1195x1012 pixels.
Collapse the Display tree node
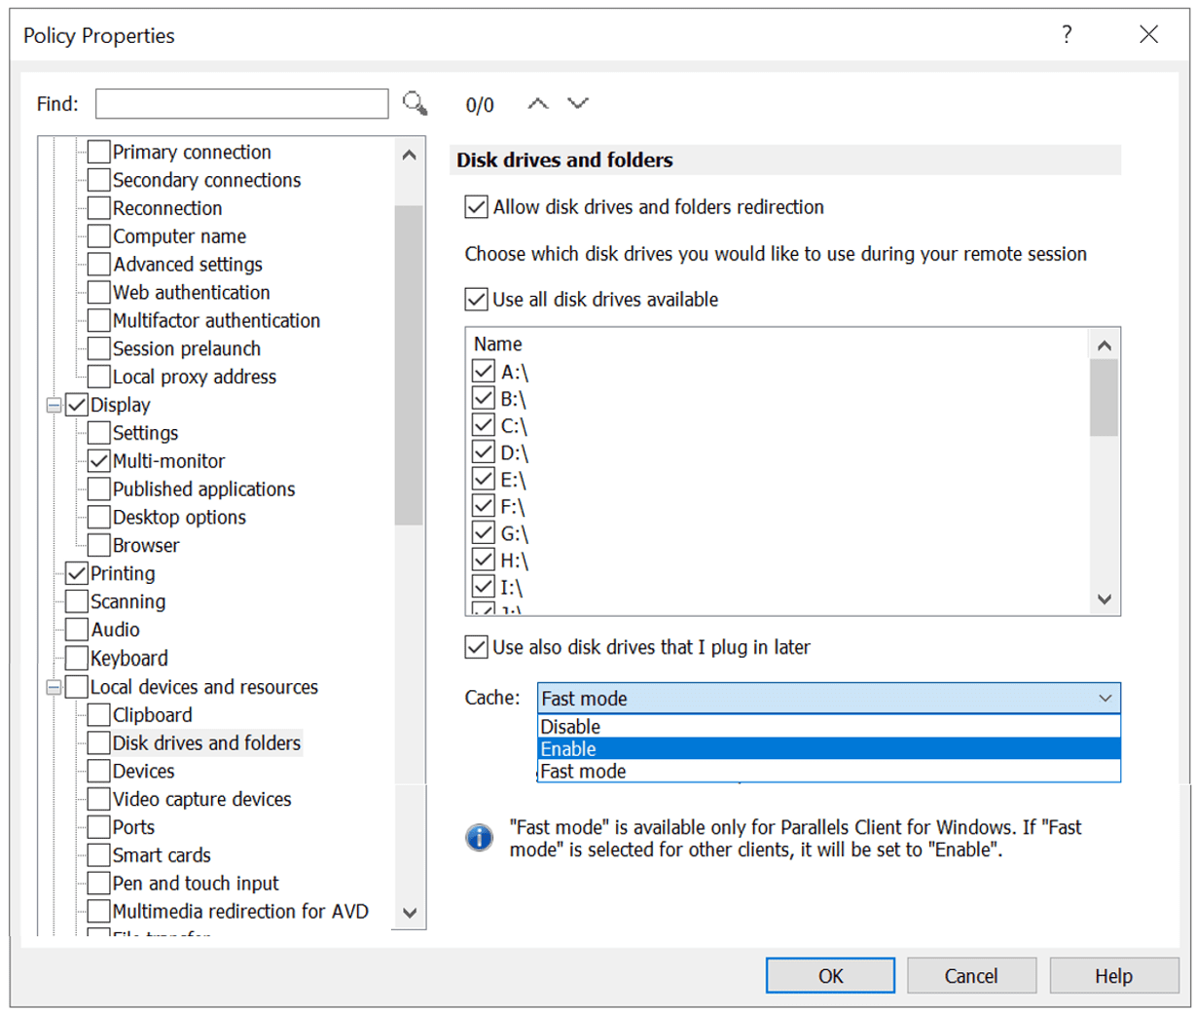55,405
